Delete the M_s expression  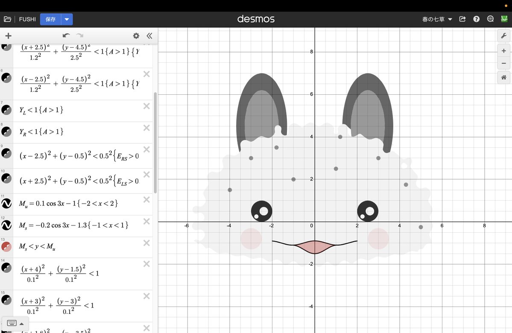[x=146, y=221]
